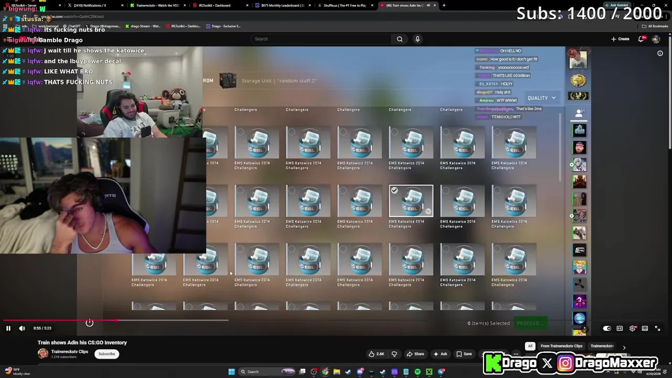Open YouTube notifications bell
Image resolution: width=672 pixels, height=378 pixels.
click(641, 39)
